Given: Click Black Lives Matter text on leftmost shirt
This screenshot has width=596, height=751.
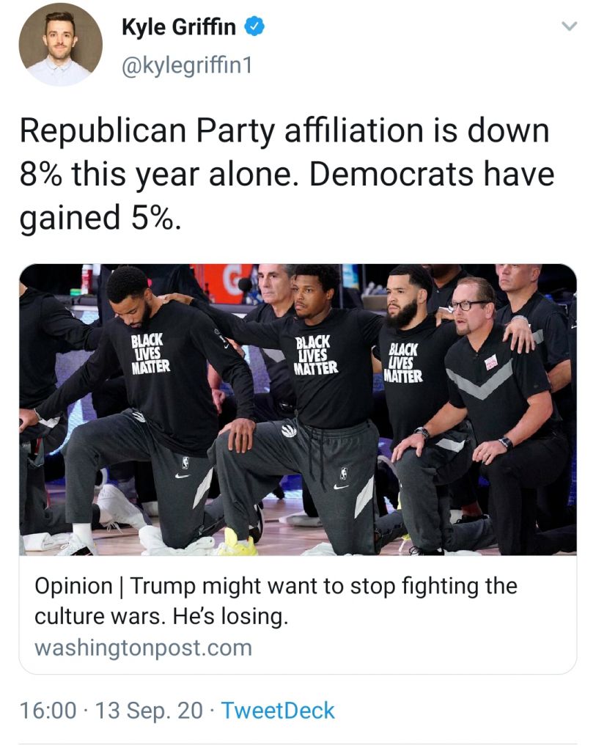Looking at the screenshot, I should click(x=150, y=353).
